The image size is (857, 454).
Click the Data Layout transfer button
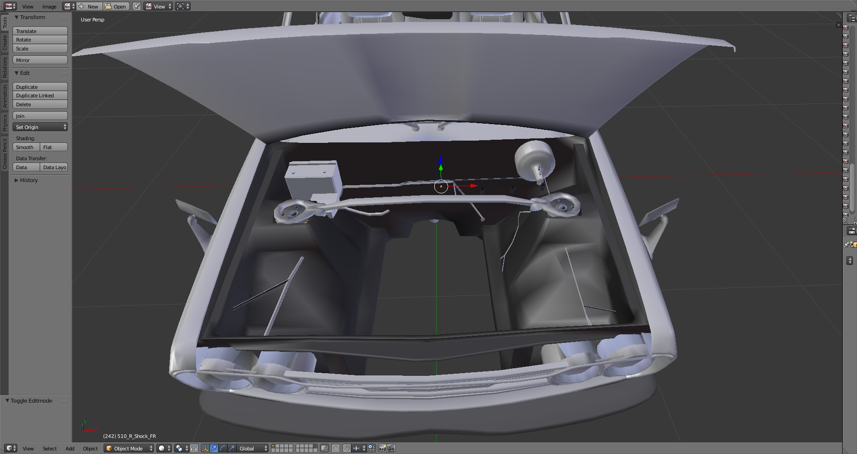click(54, 167)
